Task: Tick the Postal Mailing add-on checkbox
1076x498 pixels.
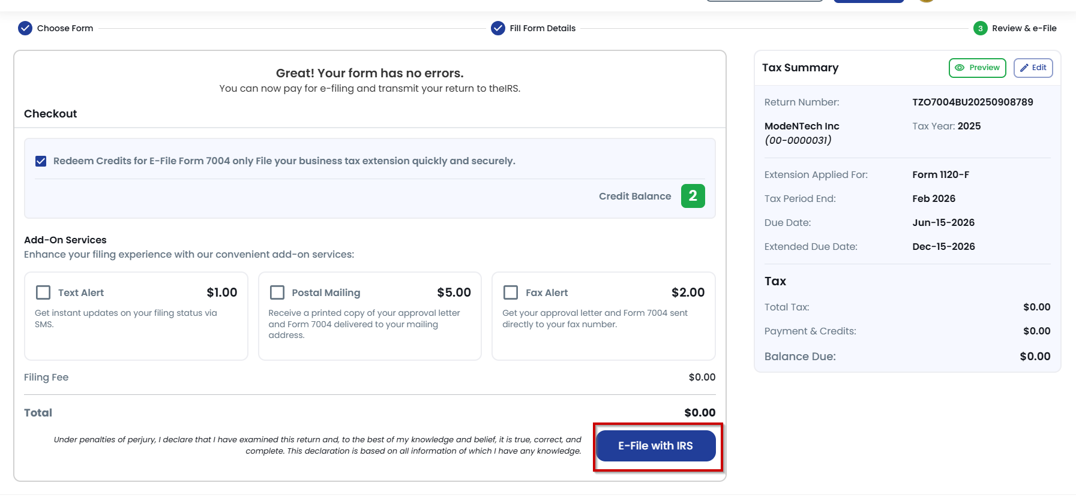Action: coord(277,292)
